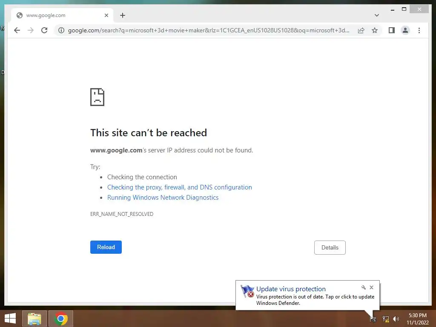Viewport: 436px width, 327px height.
Task: Open the site information icon in address bar
Action: pyautogui.click(x=61, y=30)
